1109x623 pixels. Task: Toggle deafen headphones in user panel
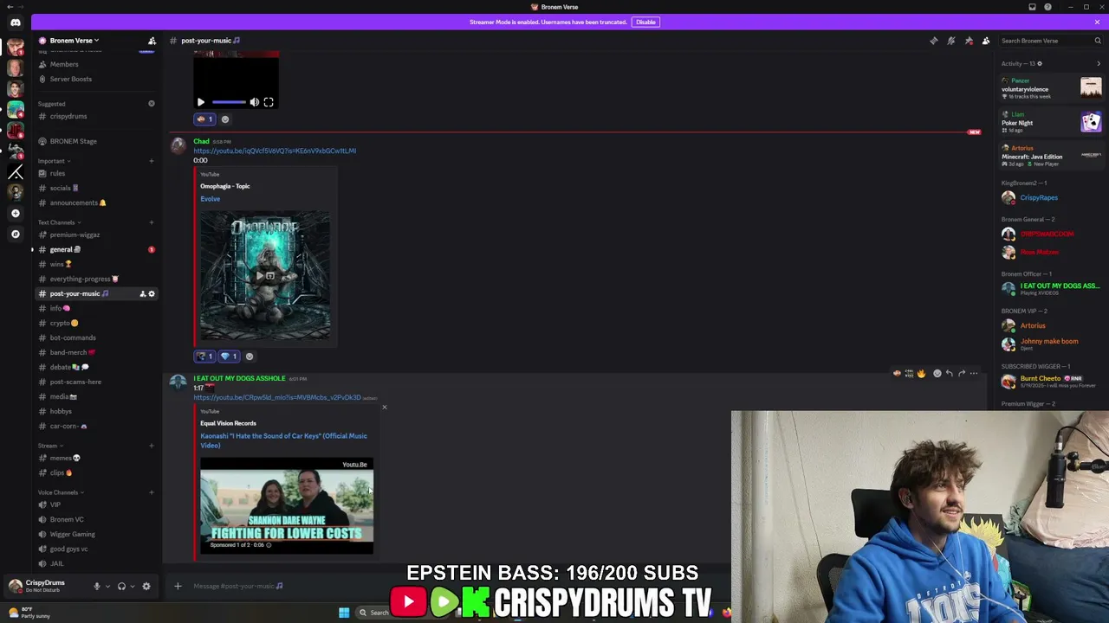[121, 586]
